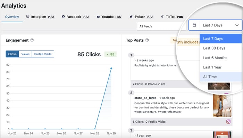Image resolution: width=243 pixels, height=138 pixels.
Task: Click the green 85 change badge
Action: tap(110, 54)
